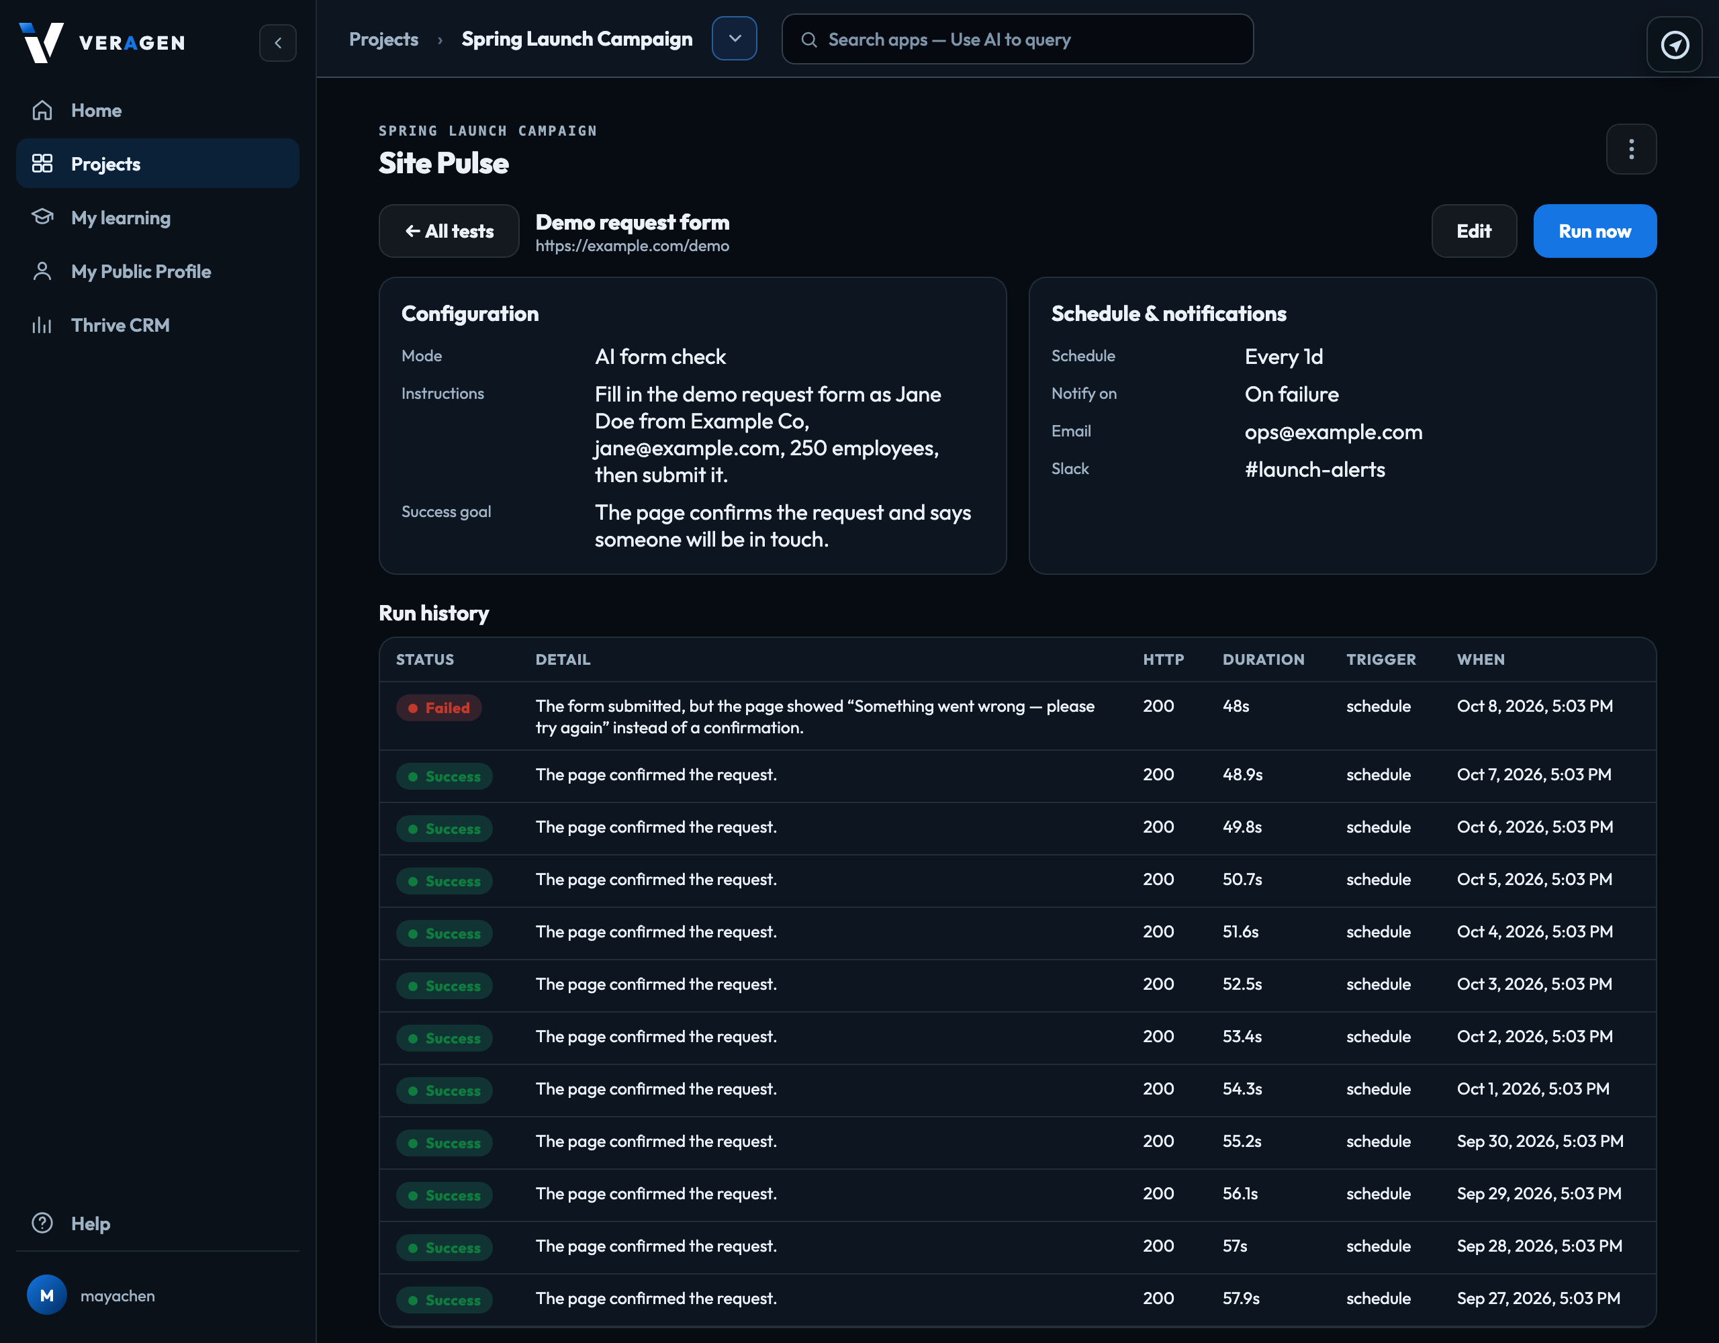Viewport: 1719px width, 1343px height.
Task: Focus the Search apps input field
Action: pos(1017,40)
